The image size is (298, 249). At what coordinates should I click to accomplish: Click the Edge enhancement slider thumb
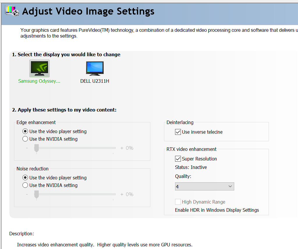pyautogui.click(x=36, y=148)
